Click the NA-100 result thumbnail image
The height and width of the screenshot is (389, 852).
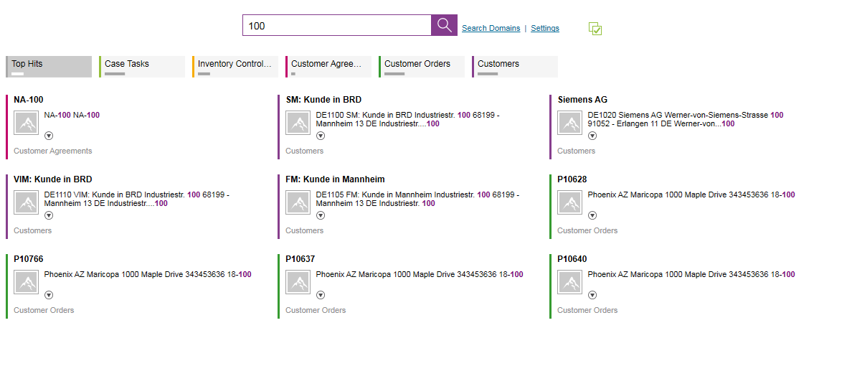point(27,123)
